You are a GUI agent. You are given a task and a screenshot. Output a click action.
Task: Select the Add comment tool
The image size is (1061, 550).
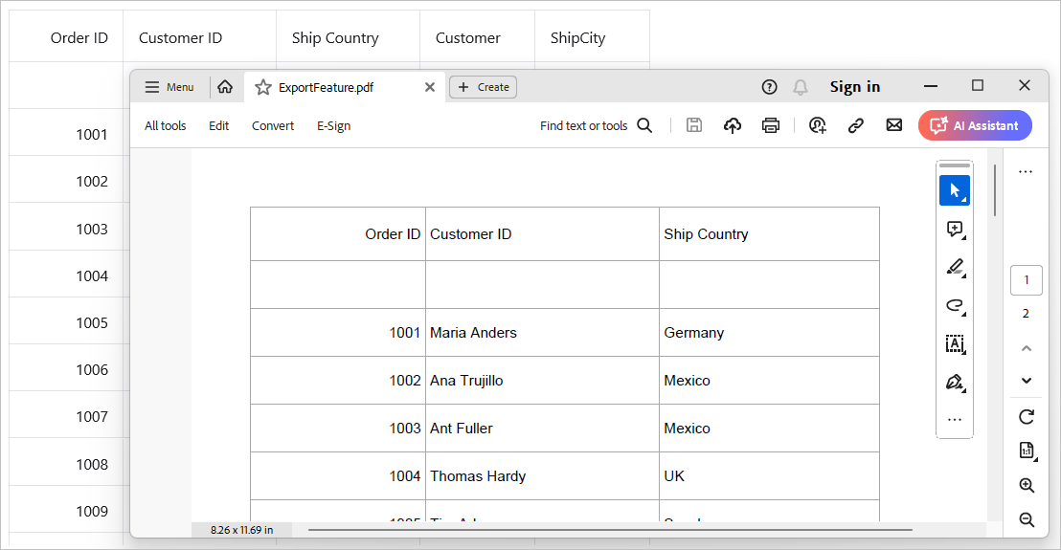(x=954, y=230)
